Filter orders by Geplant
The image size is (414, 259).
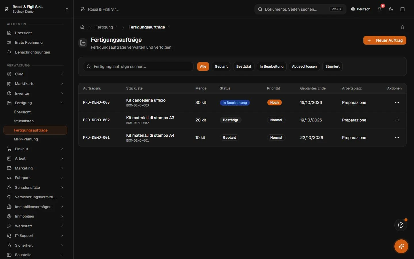tap(221, 66)
